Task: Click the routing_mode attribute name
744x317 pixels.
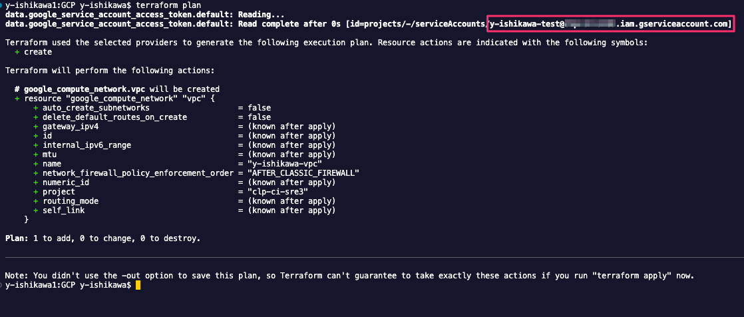Action: (71, 200)
